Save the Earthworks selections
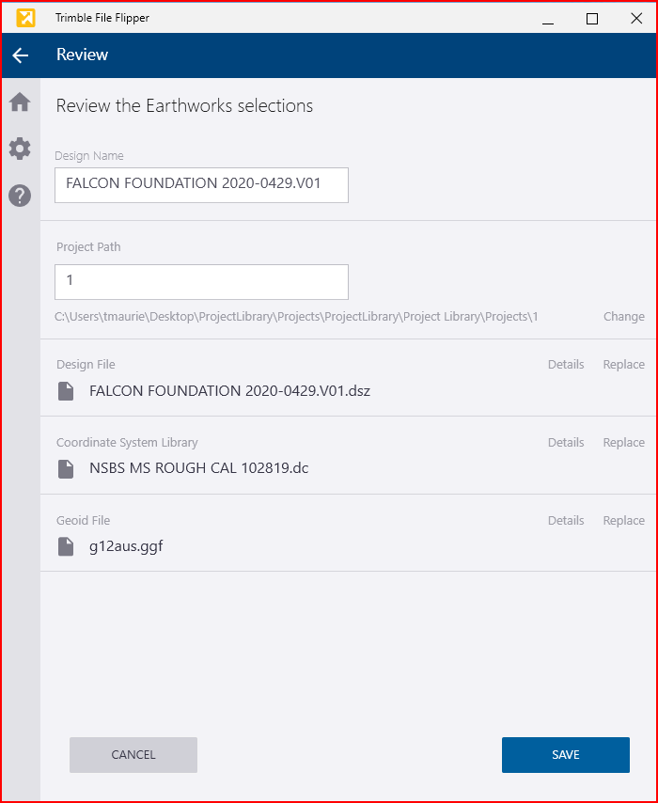 coord(565,754)
